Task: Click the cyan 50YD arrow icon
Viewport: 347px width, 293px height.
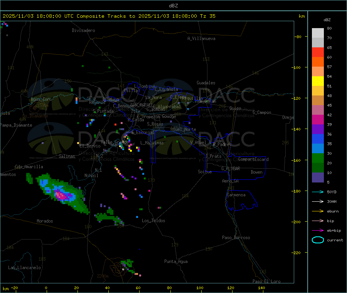Action: (318, 192)
